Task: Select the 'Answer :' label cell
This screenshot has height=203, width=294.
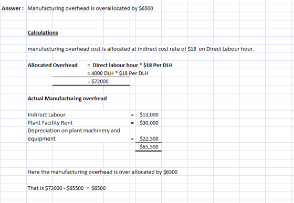Action: 13,8
